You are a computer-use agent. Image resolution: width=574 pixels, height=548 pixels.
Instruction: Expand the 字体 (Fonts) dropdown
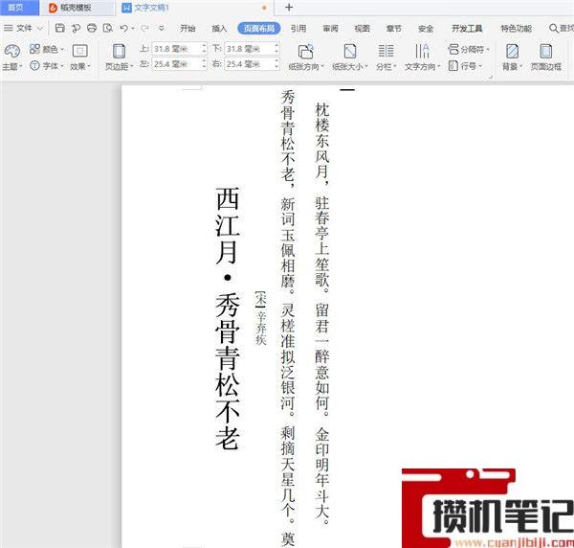click(62, 66)
